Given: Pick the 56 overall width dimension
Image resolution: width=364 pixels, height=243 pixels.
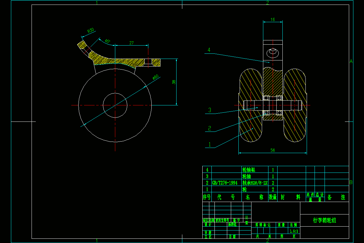Looking at the screenshot, I should (272, 150).
